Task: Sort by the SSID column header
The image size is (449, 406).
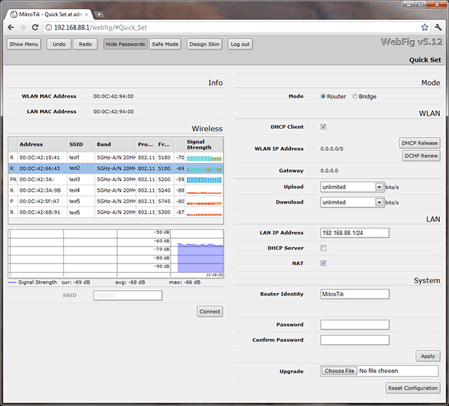Action: (81, 145)
